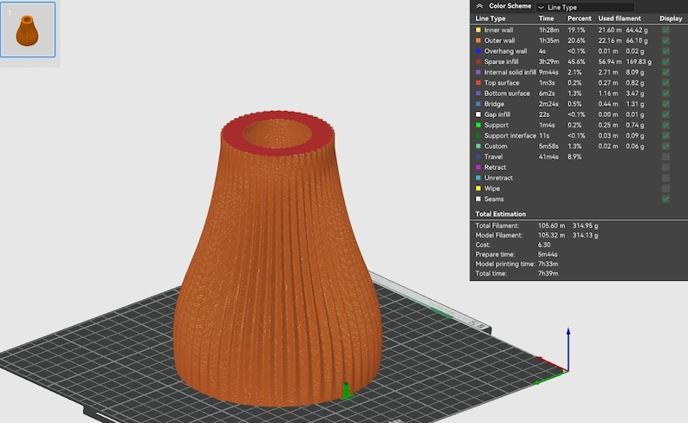Toggle Gap infill display checkbox
688x423 pixels.
tap(665, 114)
